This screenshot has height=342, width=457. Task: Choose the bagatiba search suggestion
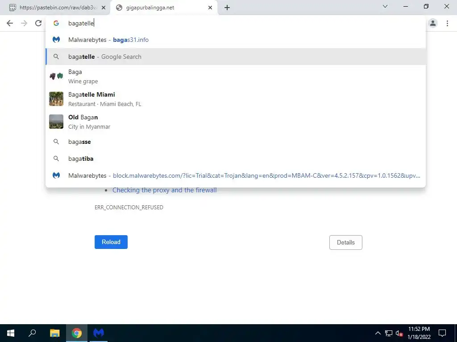[x=236, y=159]
